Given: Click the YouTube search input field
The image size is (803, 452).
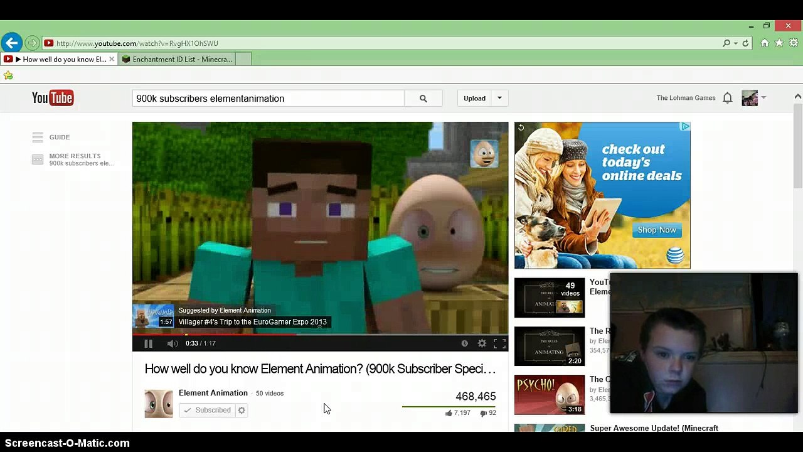Looking at the screenshot, I should [x=269, y=99].
